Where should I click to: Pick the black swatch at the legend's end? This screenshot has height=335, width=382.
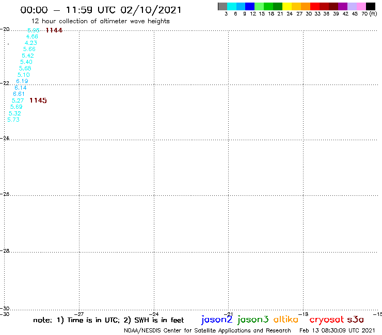click(x=371, y=6)
